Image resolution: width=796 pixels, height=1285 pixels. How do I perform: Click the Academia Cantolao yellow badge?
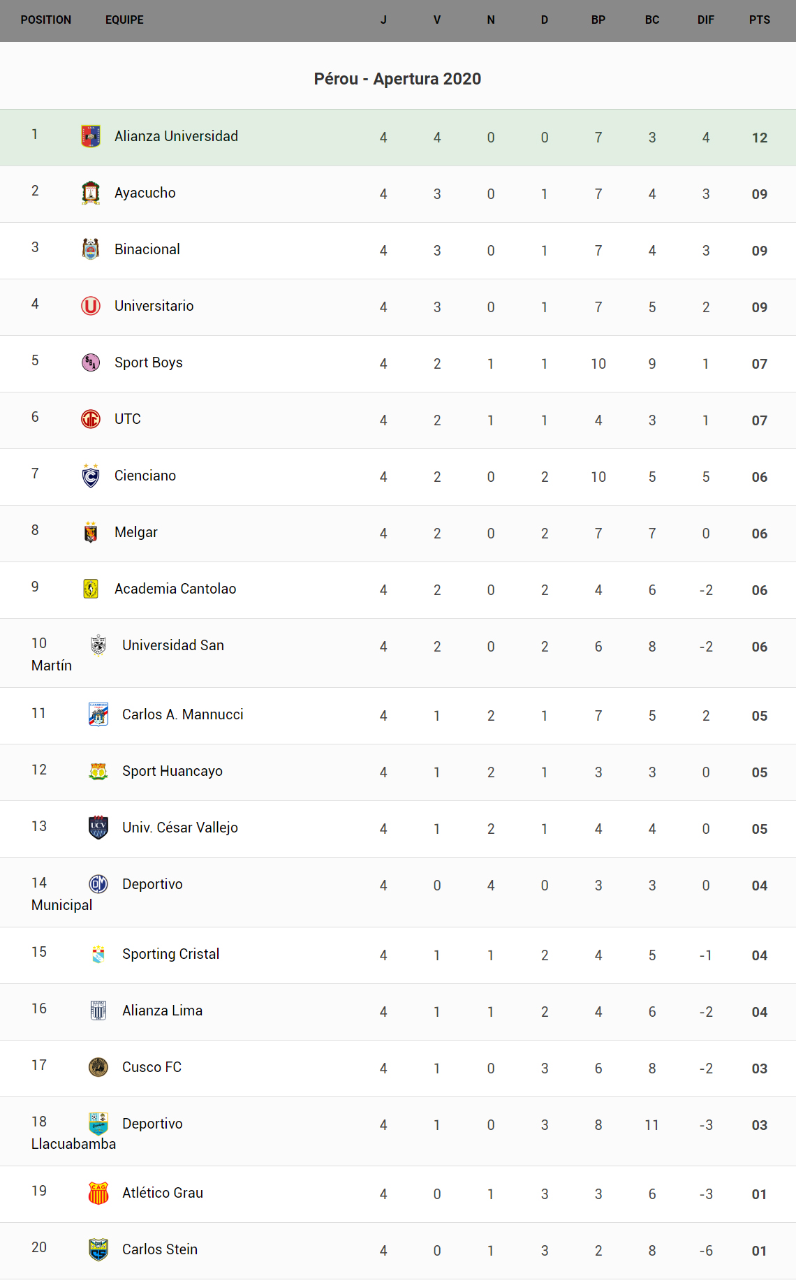tap(91, 589)
